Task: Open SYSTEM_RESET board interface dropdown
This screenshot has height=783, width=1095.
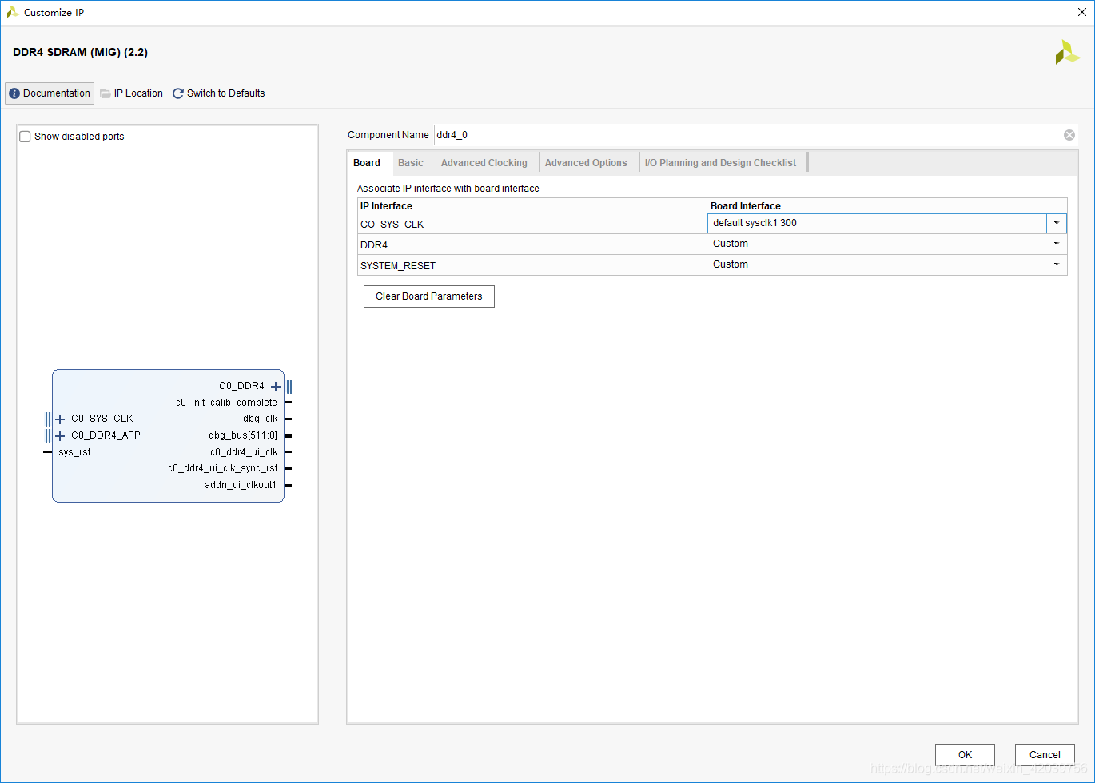Action: (1057, 264)
